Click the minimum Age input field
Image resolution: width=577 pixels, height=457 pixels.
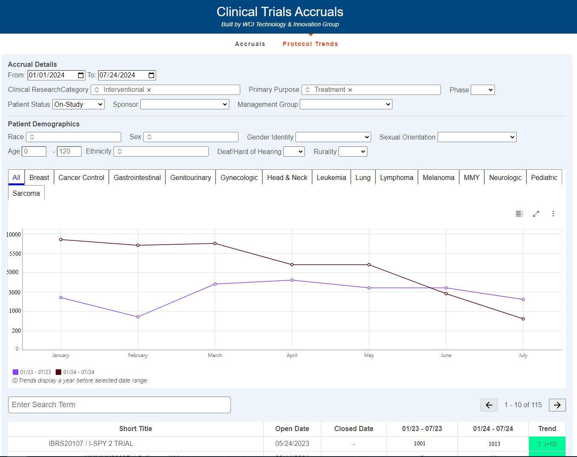click(34, 151)
